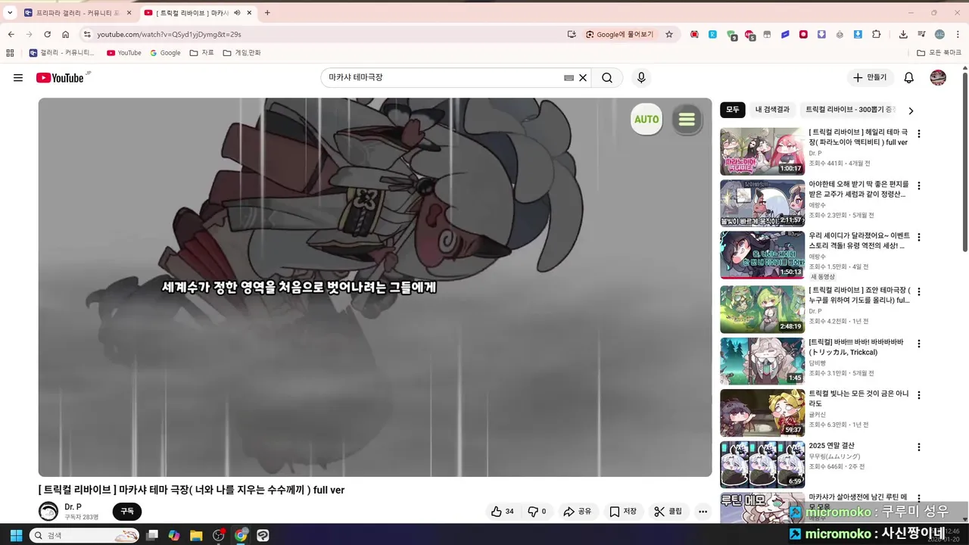Image resolution: width=969 pixels, height=545 pixels.
Task: Open the 만들기 create button
Action: 871,78
